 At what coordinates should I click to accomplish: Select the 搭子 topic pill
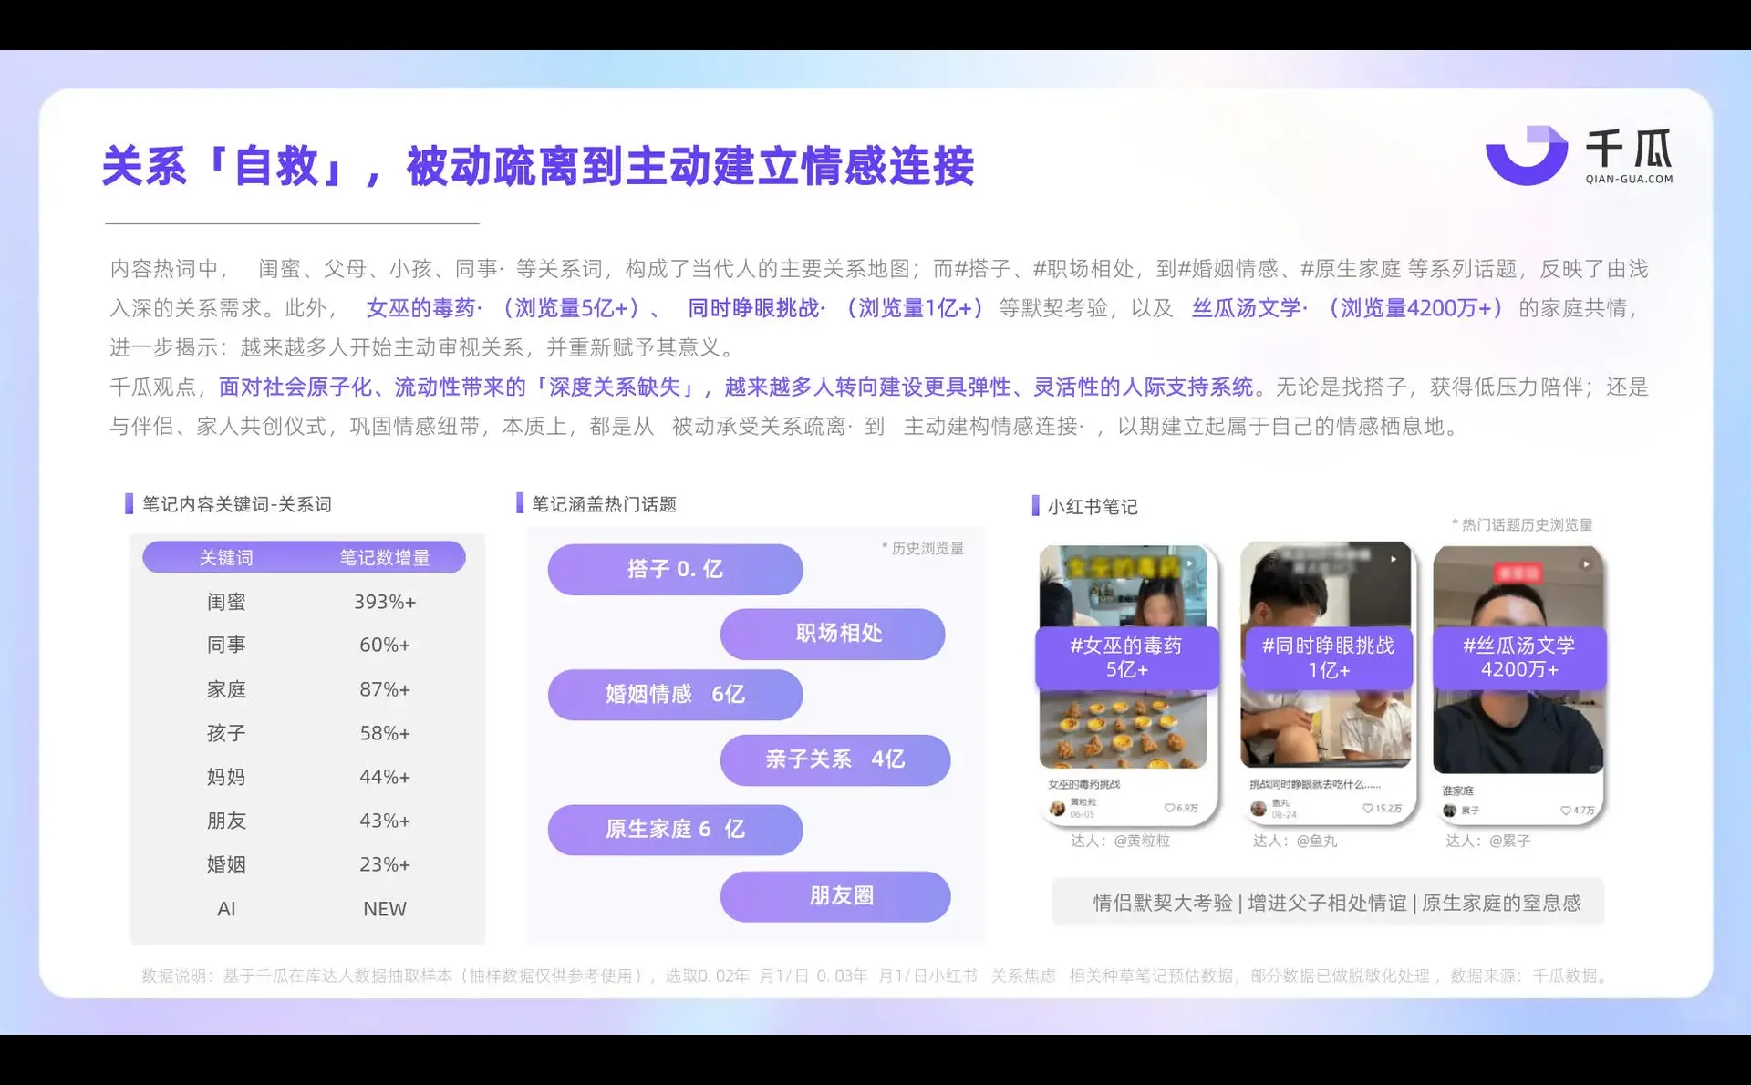click(675, 569)
